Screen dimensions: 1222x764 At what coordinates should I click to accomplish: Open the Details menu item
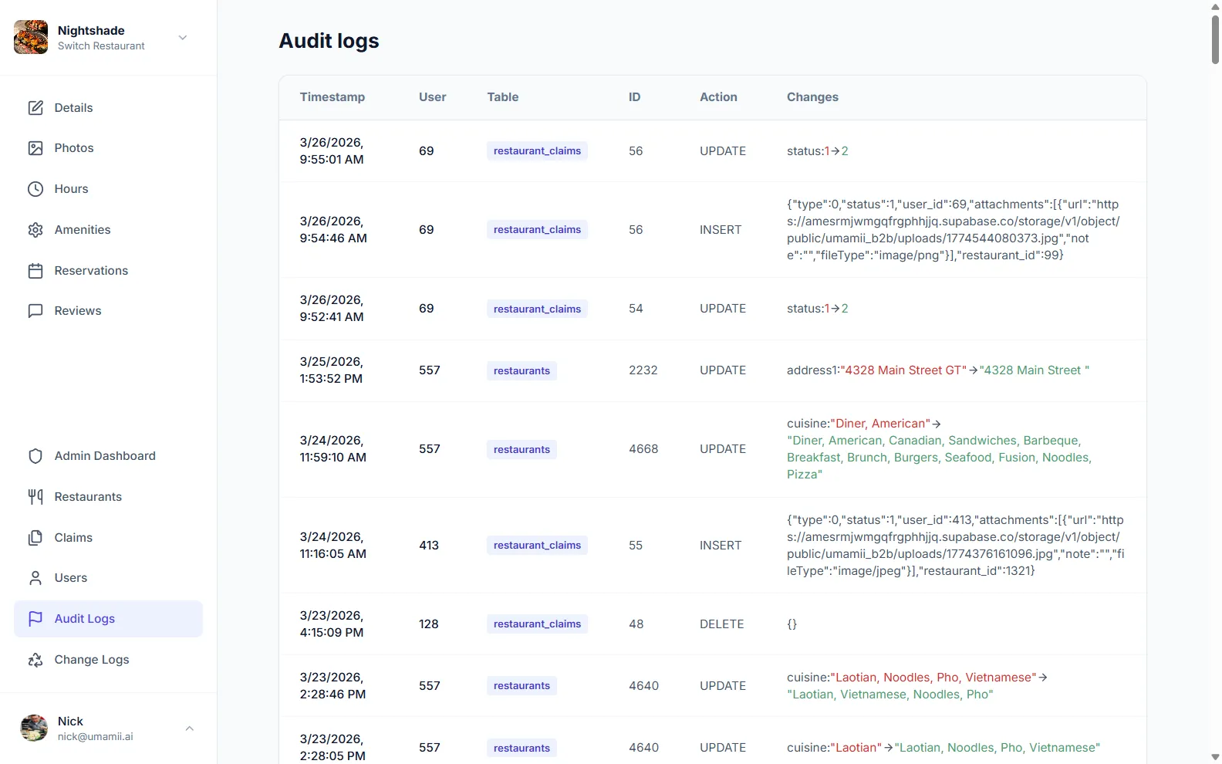point(108,108)
